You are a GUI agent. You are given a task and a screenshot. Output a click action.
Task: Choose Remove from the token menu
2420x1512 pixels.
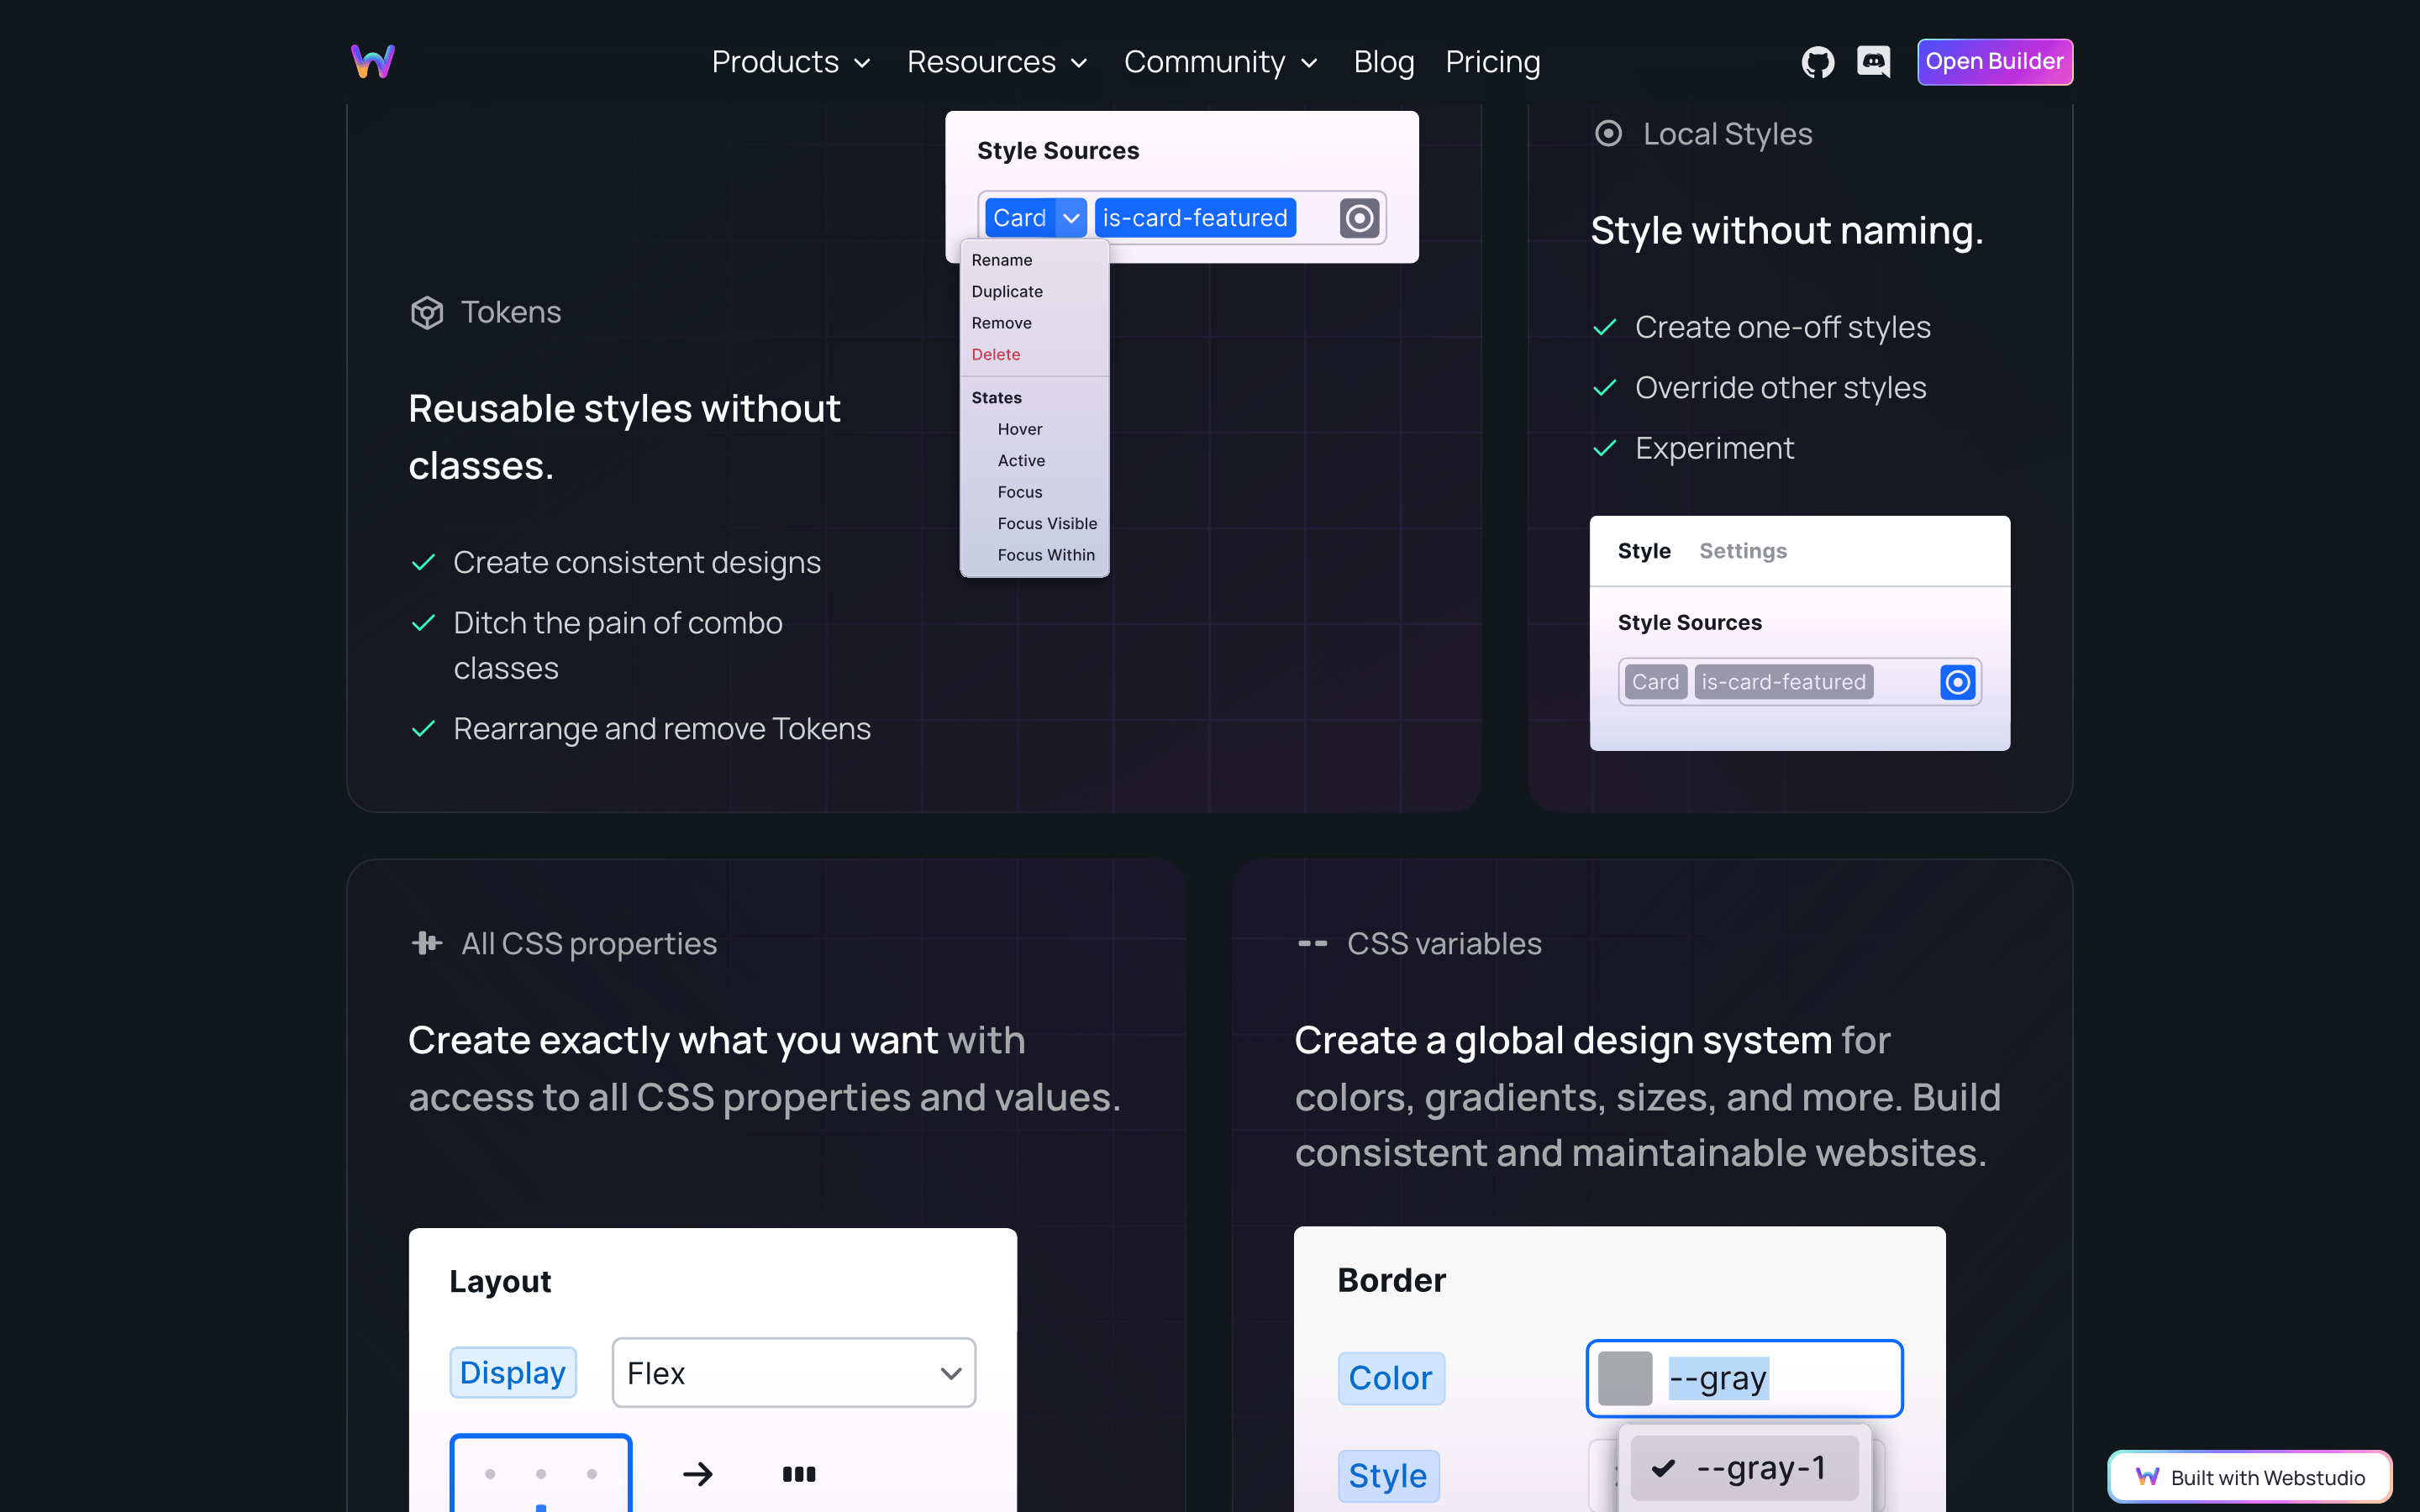pyautogui.click(x=1001, y=323)
